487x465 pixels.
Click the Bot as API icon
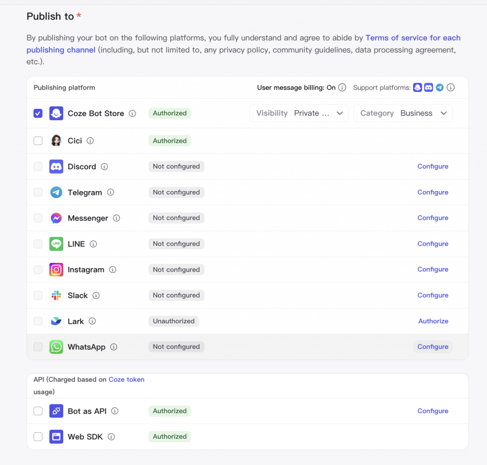[56, 411]
